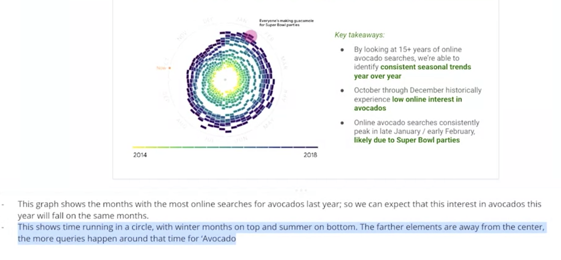Click the '2018' legend label
Viewport: 561px width, 260px height.
coord(310,155)
